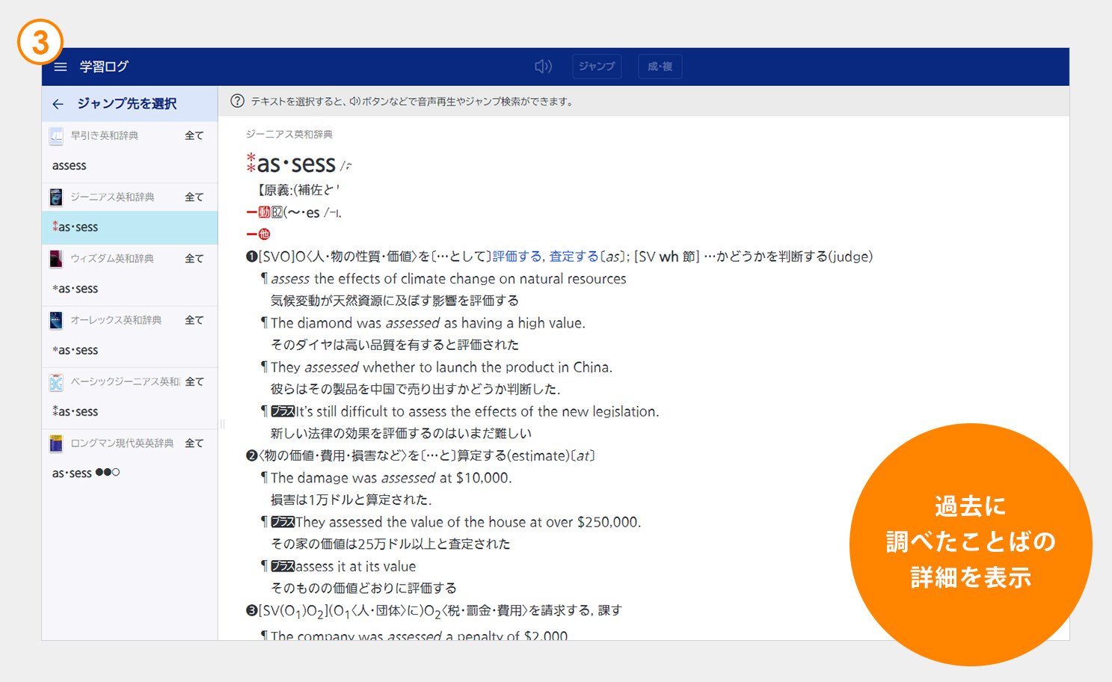Image resolution: width=1112 pixels, height=682 pixels.
Task: Click the ベーシックジーニアス英和 icon
Action: [56, 382]
